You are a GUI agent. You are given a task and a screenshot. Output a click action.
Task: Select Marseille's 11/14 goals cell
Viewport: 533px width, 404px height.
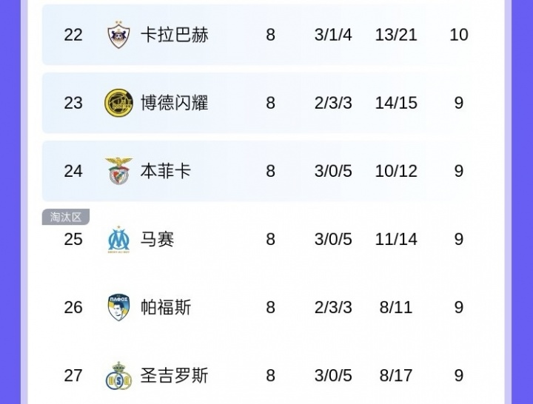tap(396, 239)
